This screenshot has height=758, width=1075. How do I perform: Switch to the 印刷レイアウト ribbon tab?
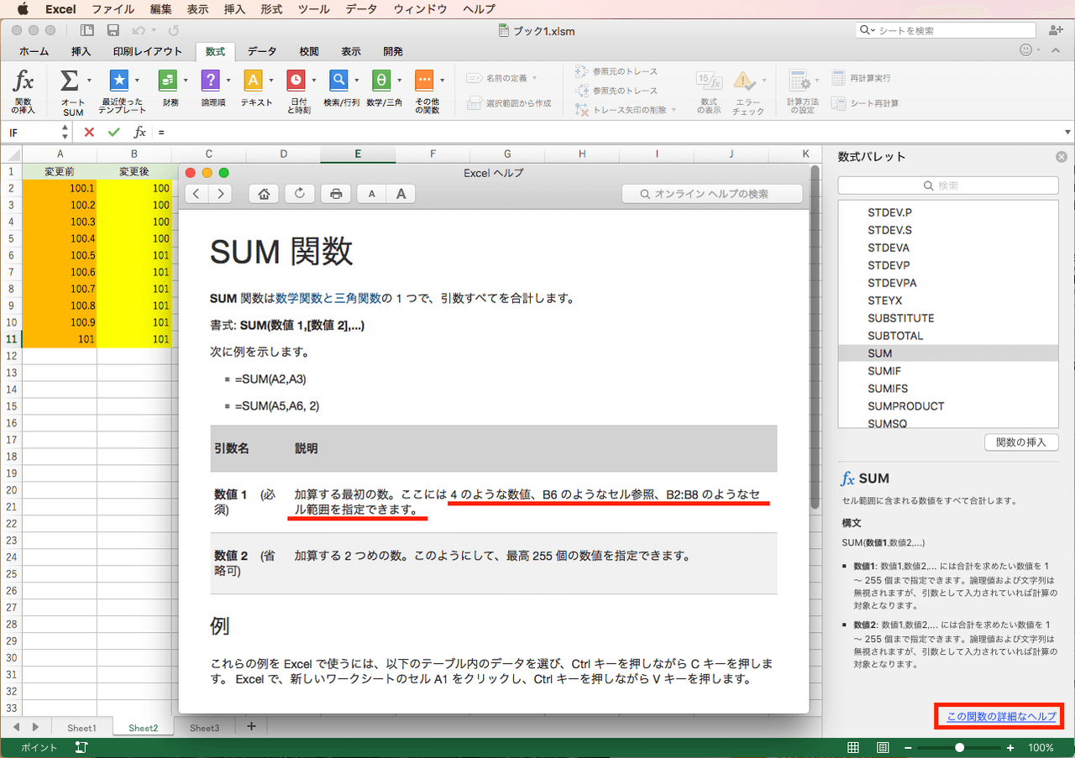tap(148, 51)
